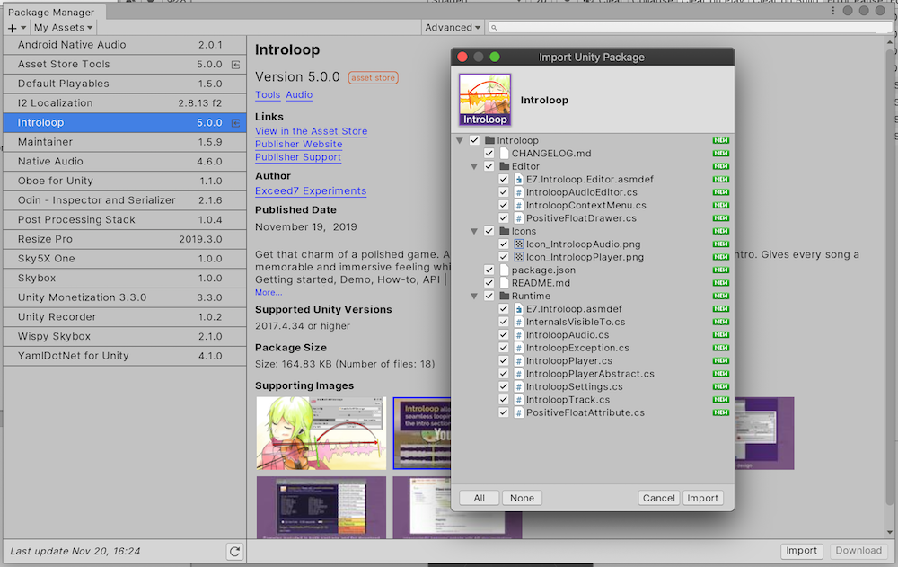
Task: Click the IntroloopSettings.cs script icon
Action: pyautogui.click(x=519, y=386)
